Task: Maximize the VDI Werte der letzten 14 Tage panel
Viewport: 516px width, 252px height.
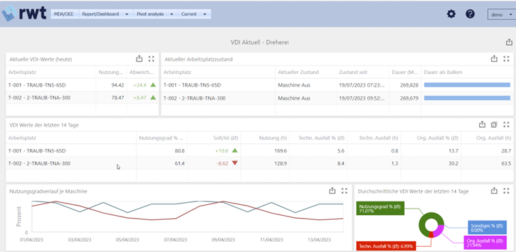Action: (x=506, y=124)
